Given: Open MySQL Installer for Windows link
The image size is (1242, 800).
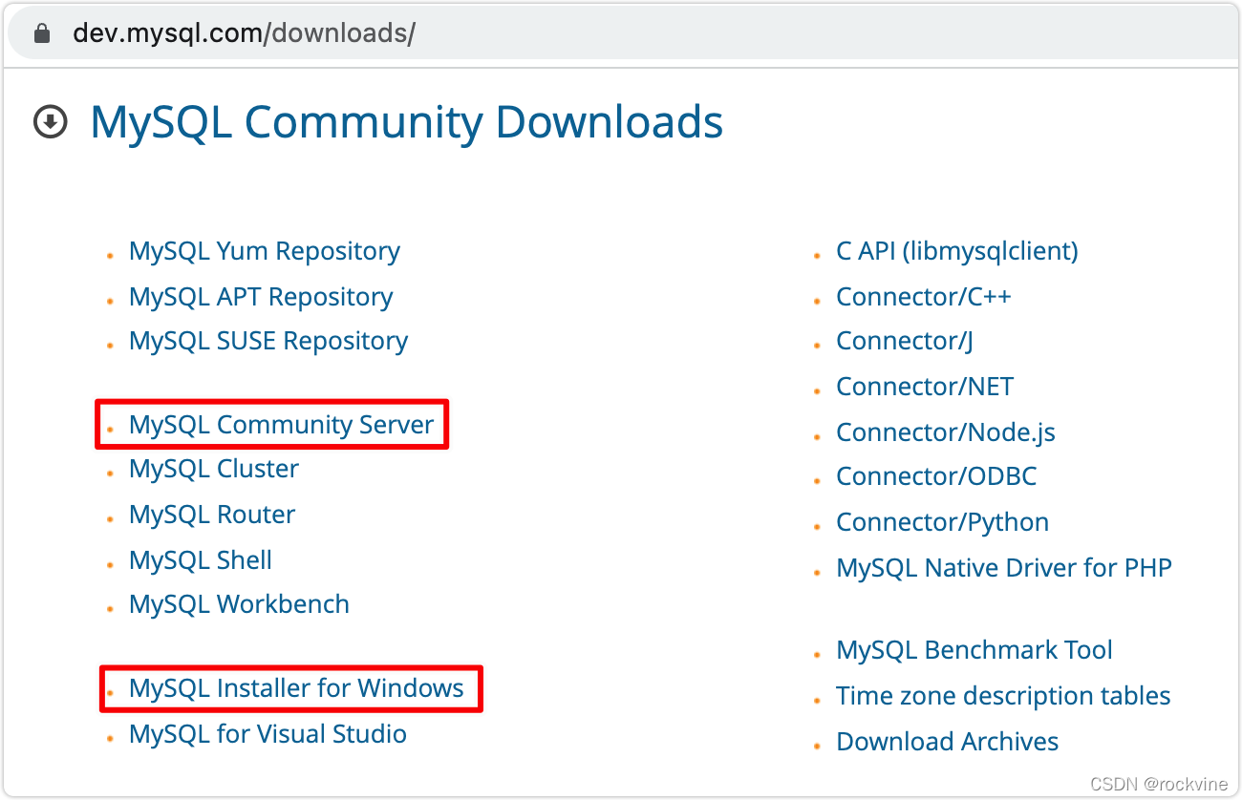Looking at the screenshot, I should pos(296,688).
